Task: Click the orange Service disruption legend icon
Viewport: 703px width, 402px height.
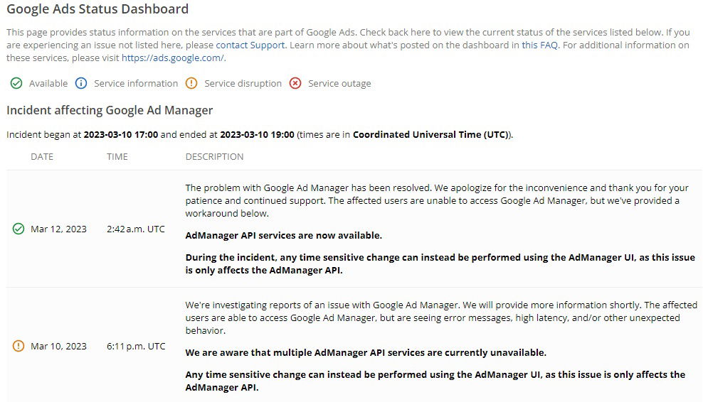Action: click(x=191, y=83)
